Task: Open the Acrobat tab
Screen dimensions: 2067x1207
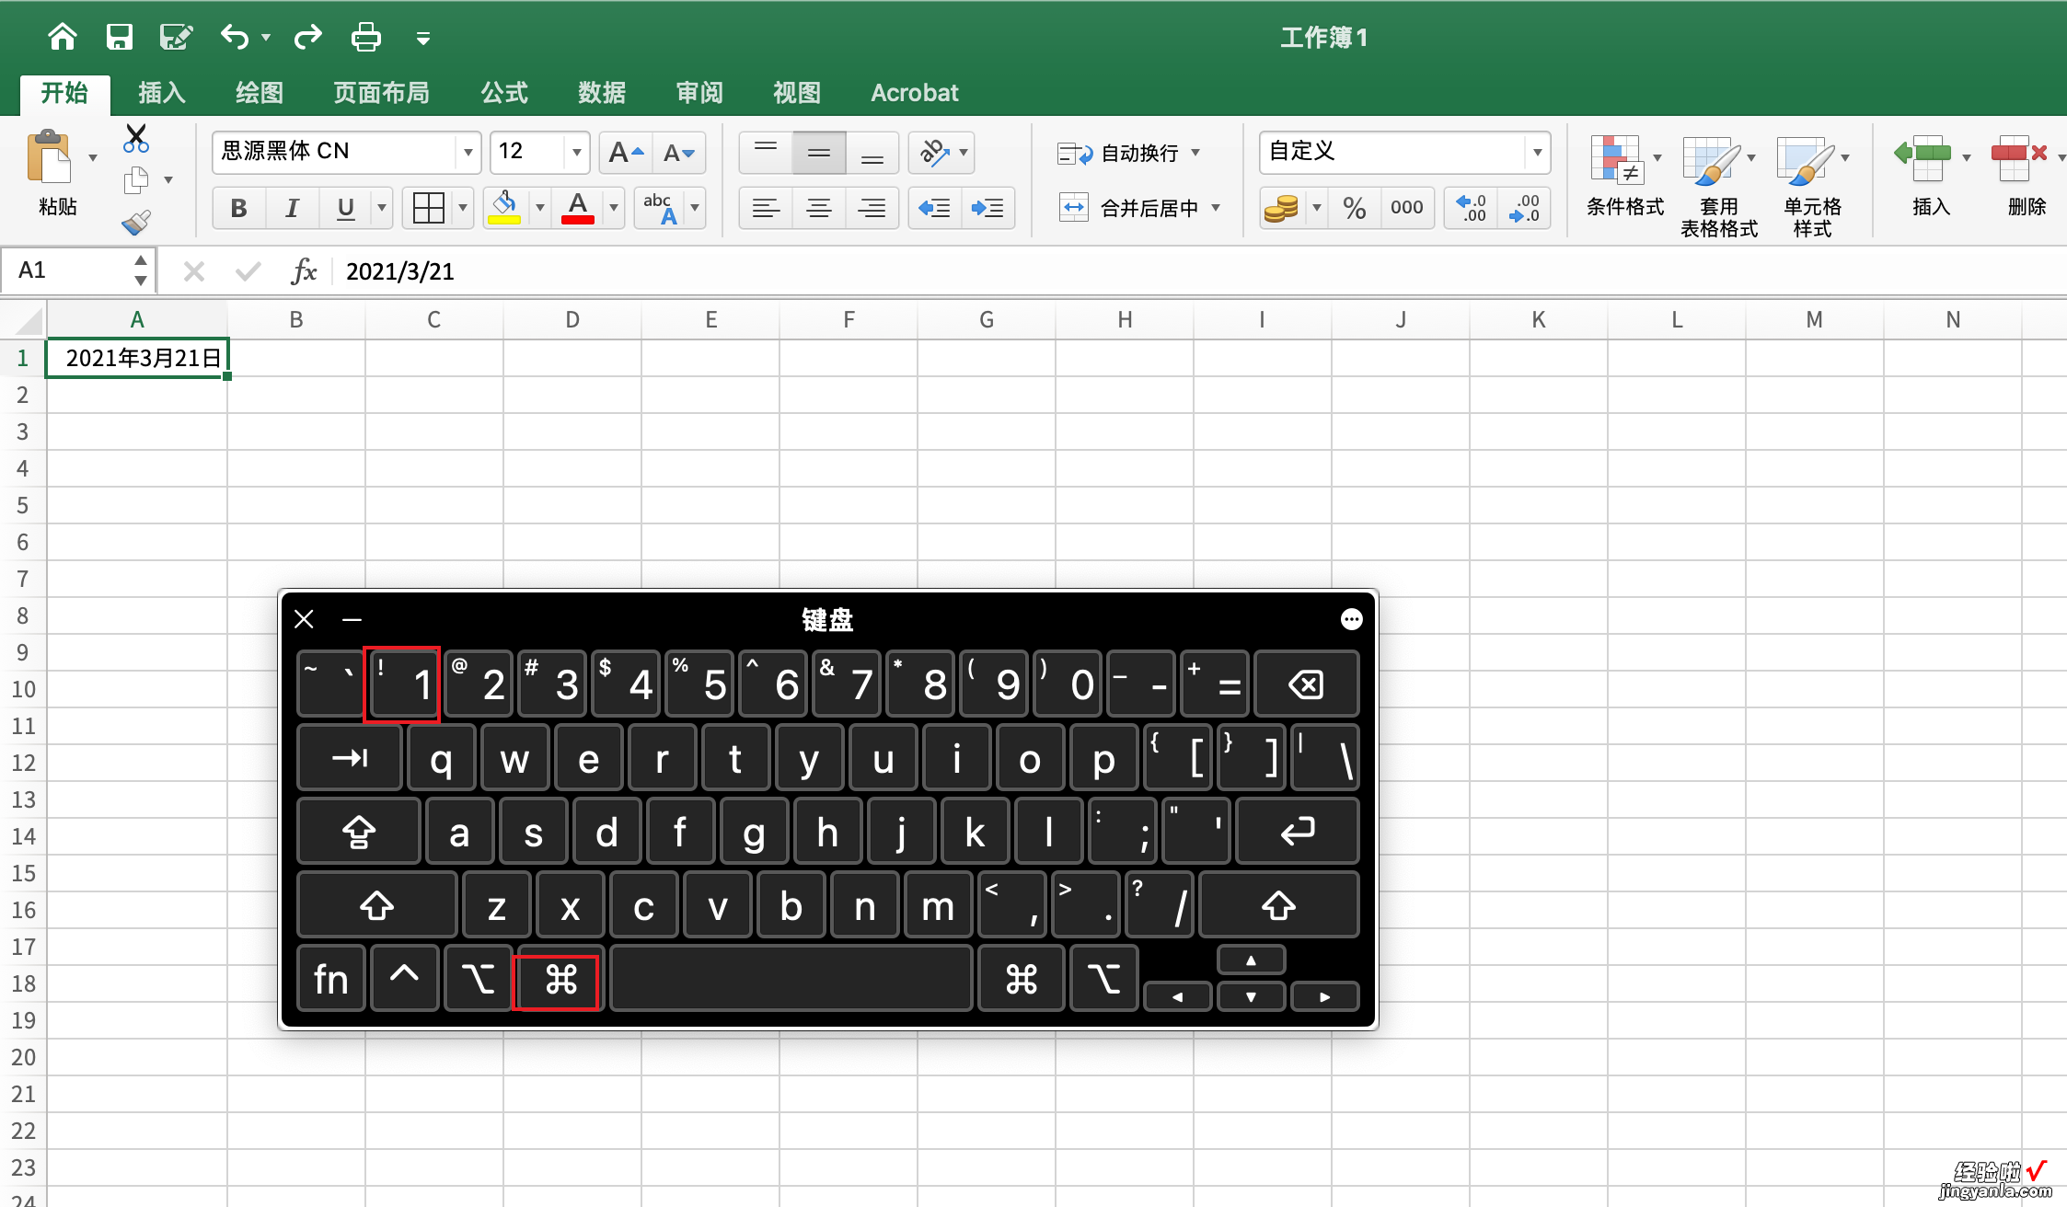Action: point(915,93)
